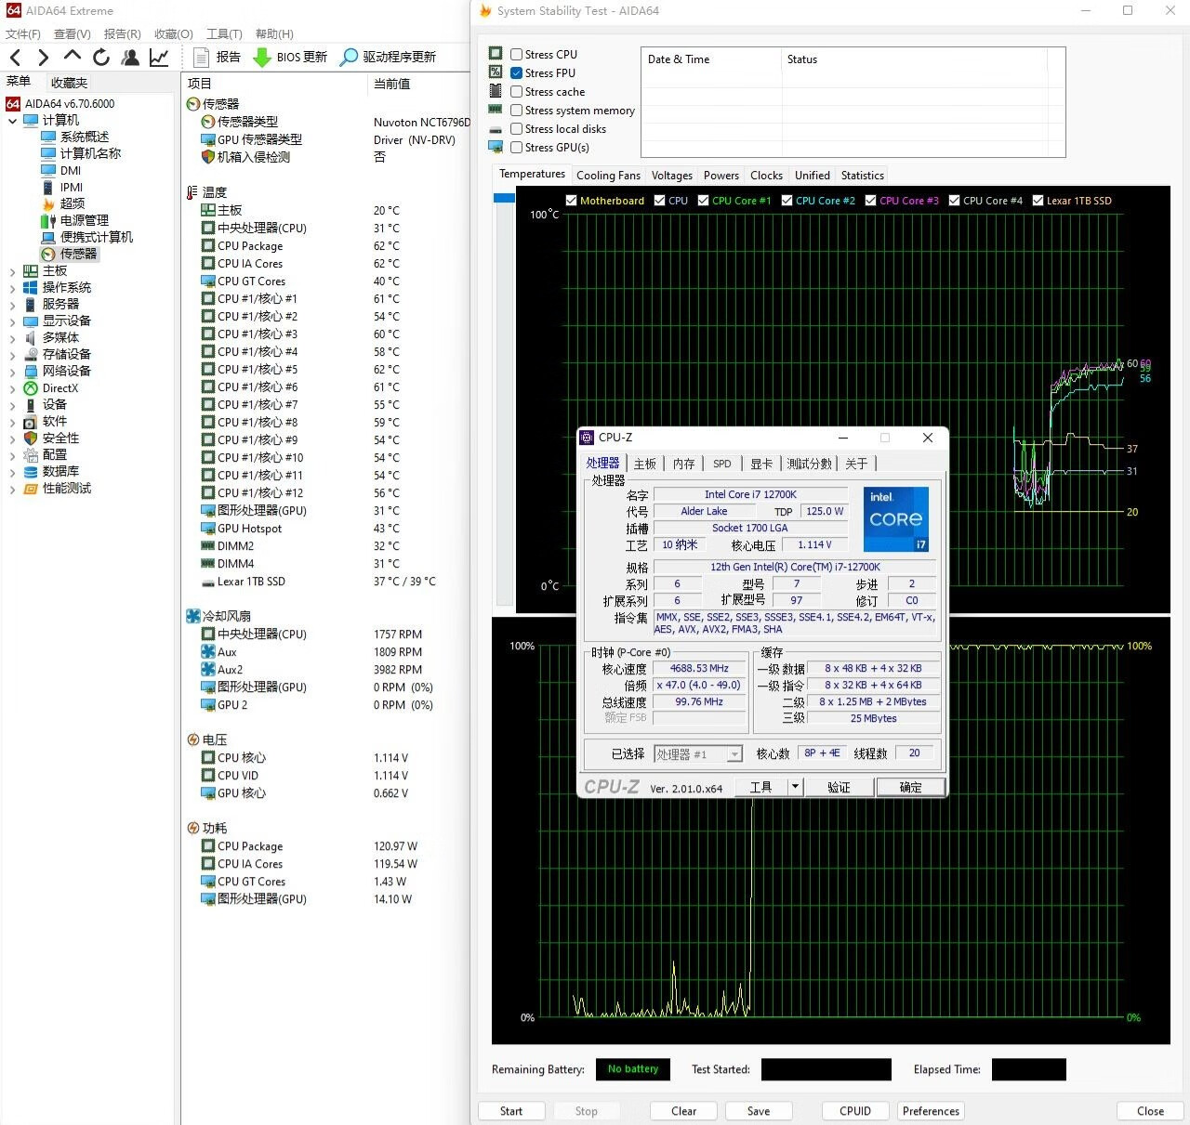Viewport: 1190px width, 1125px height.
Task: Expand the 存储设备 tree node
Action: (12, 355)
